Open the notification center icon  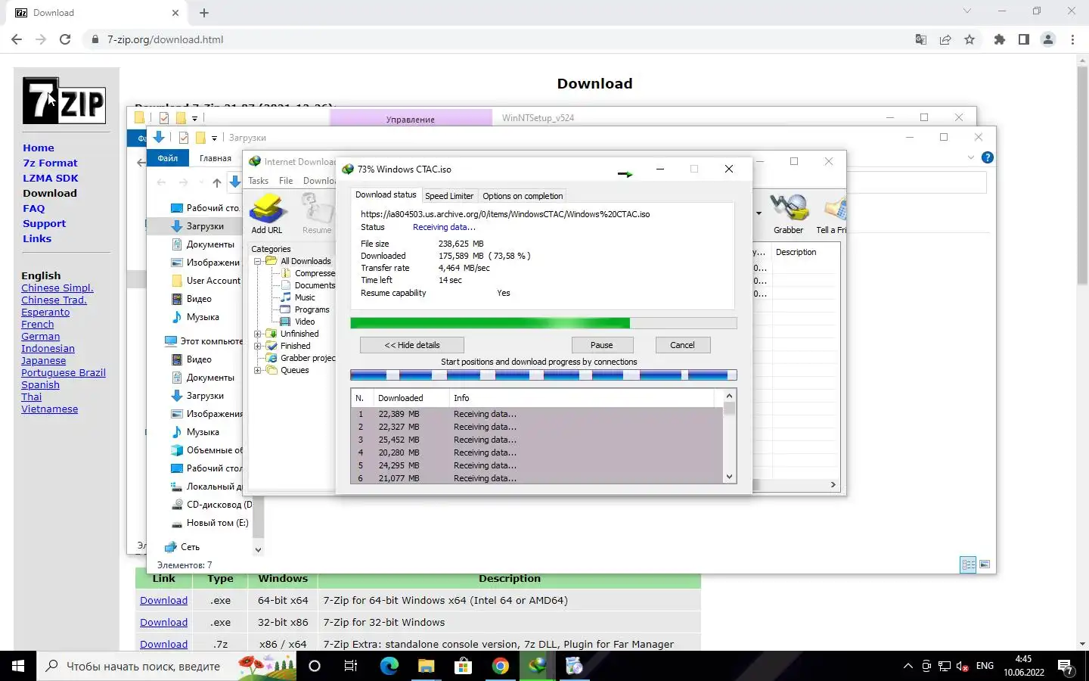pyautogui.click(x=1066, y=667)
